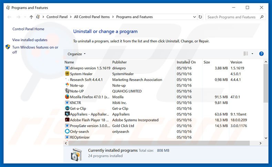Click the scroll down arrow of the list

tap(266, 138)
